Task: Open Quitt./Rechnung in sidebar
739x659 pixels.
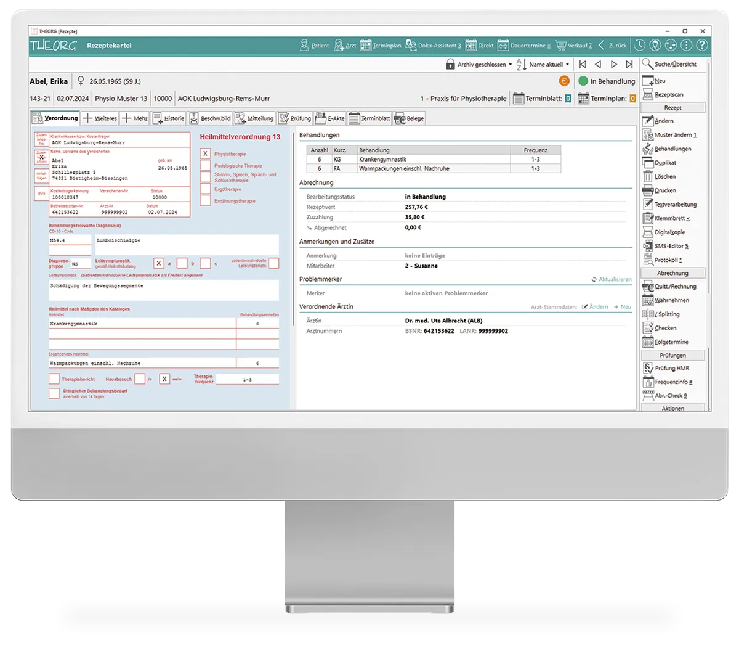Action: 669,286
